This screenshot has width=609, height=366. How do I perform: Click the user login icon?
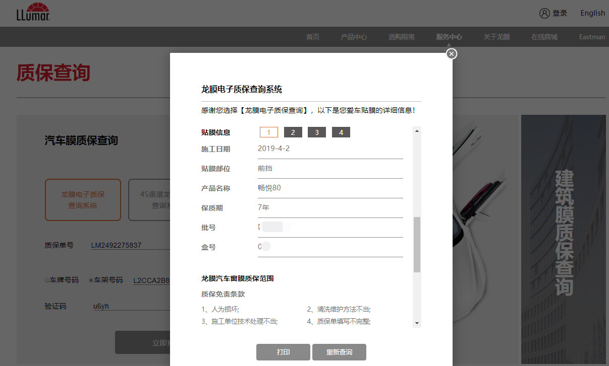(x=544, y=13)
